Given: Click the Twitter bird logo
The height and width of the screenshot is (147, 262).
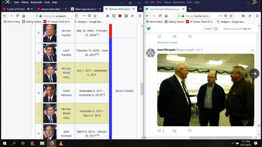Looking at the screenshot, I should [x=149, y=29].
